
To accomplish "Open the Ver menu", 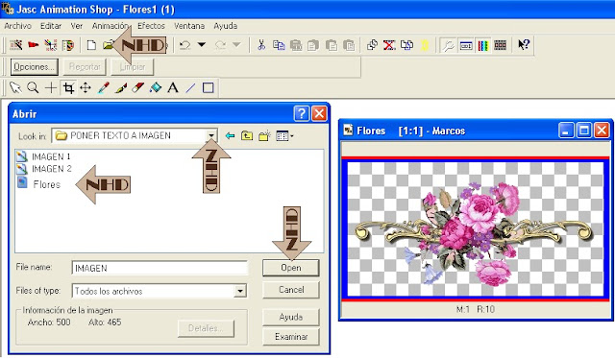I will (x=77, y=26).
